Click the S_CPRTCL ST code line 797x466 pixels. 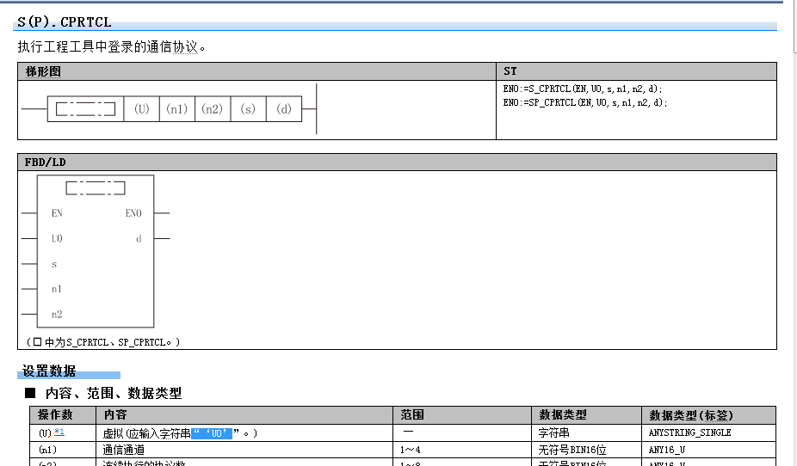pyautogui.click(x=583, y=89)
